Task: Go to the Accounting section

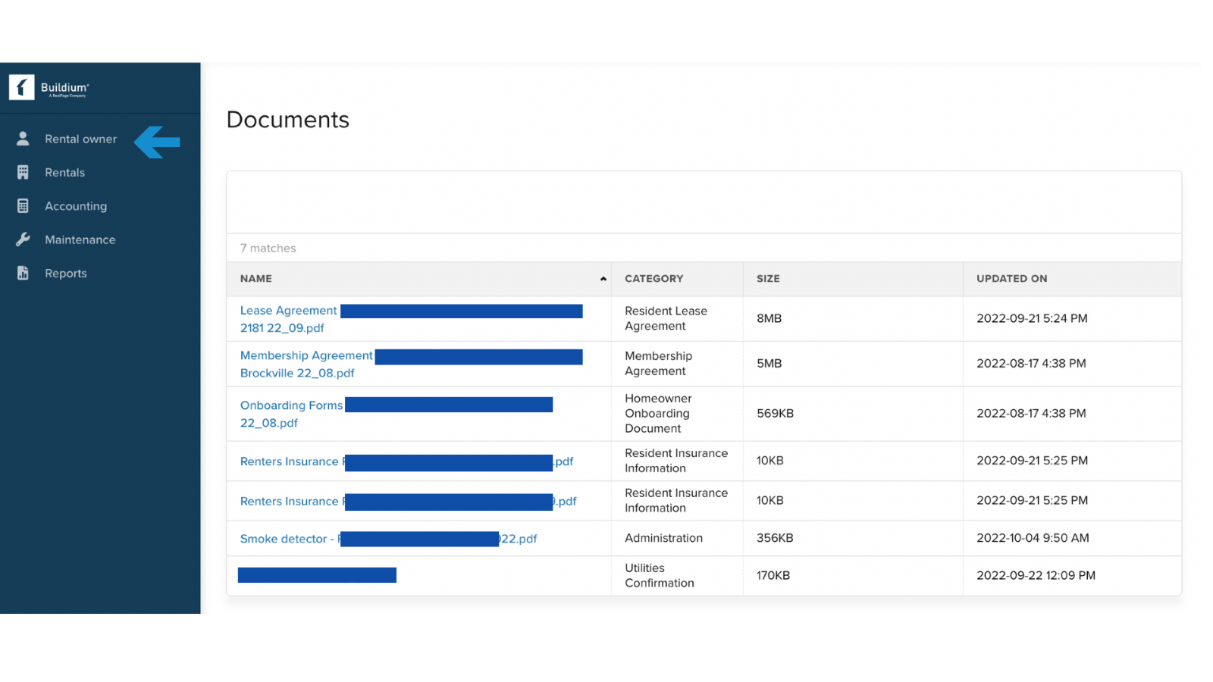Action: (76, 206)
